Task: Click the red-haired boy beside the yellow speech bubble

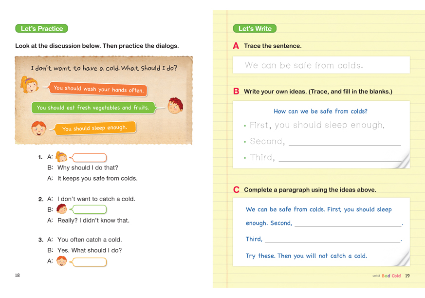Action: click(x=38, y=129)
